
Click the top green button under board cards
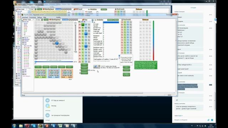(x=84, y=65)
